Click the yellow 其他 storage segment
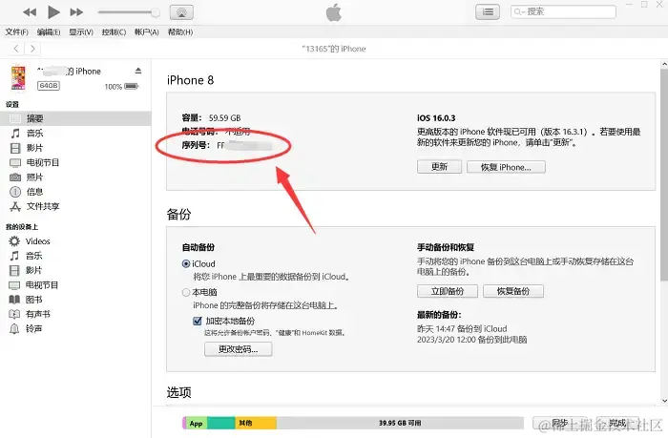The width and height of the screenshot is (668, 438). [x=256, y=423]
